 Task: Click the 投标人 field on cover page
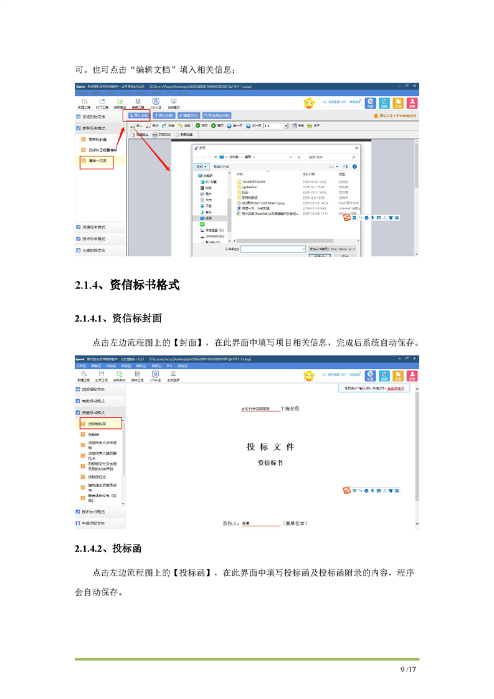pyautogui.click(x=260, y=523)
